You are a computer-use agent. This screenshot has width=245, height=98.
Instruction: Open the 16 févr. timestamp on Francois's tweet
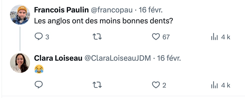coord(150,10)
